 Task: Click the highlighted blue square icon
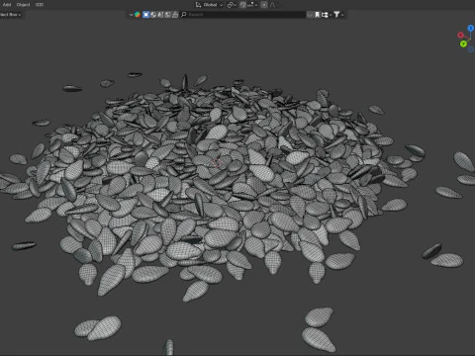pos(145,15)
